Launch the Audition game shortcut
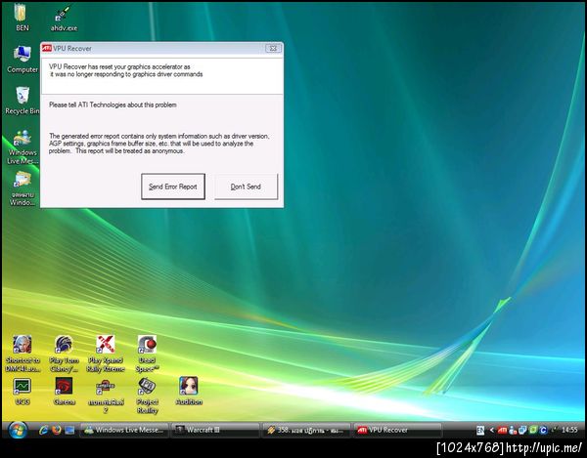 pyautogui.click(x=189, y=392)
